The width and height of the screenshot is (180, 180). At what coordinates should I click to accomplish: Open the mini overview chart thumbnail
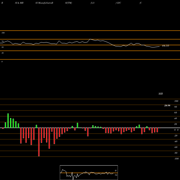pos(89,172)
